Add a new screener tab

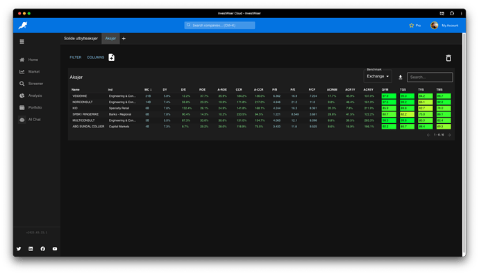click(x=124, y=39)
